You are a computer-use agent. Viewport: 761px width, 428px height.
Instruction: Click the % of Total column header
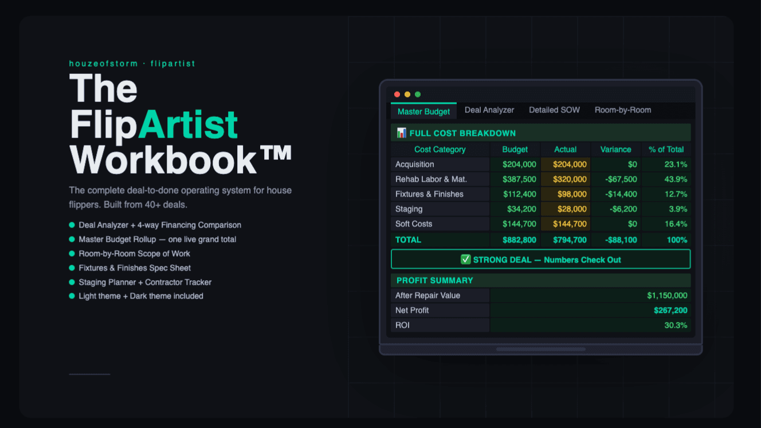[x=666, y=150]
